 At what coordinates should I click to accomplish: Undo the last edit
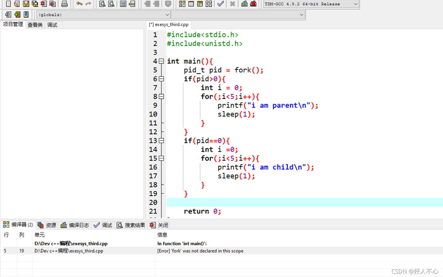(80, 4)
